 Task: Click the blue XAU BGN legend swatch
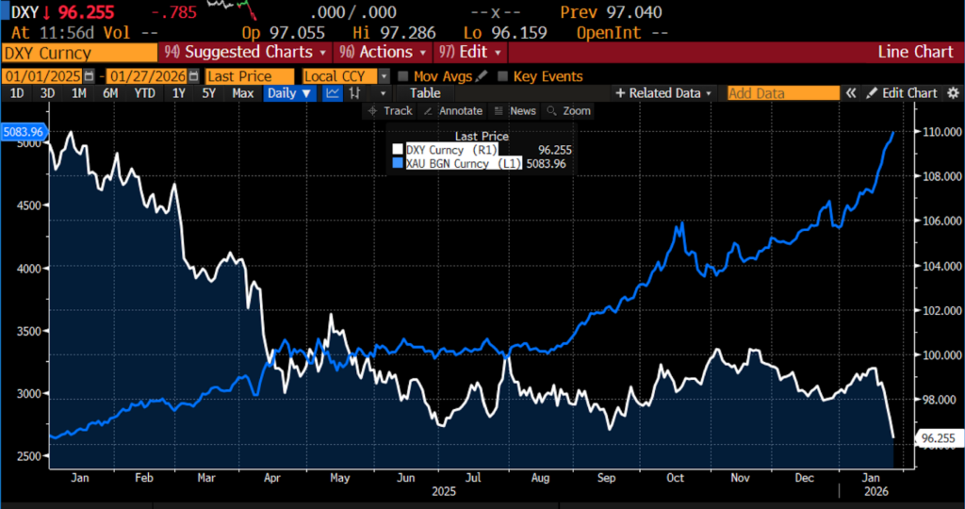tap(398, 164)
